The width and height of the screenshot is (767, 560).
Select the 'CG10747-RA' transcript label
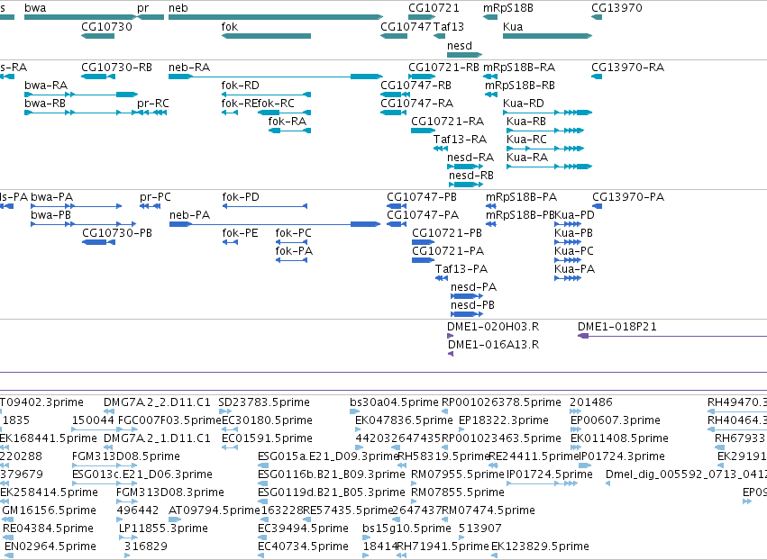(x=416, y=104)
